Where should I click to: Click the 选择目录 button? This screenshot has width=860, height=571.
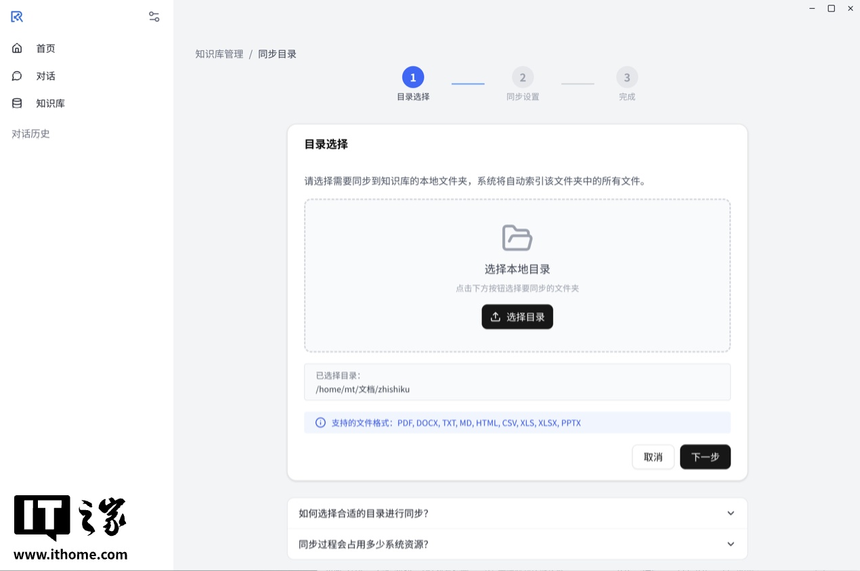pos(517,317)
